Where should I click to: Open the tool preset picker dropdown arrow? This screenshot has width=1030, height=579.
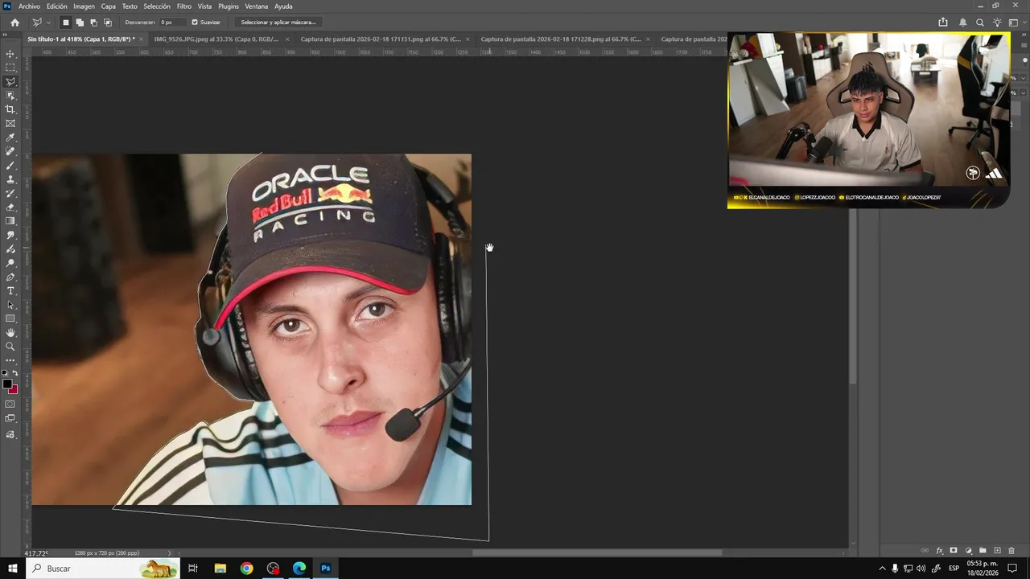48,23
